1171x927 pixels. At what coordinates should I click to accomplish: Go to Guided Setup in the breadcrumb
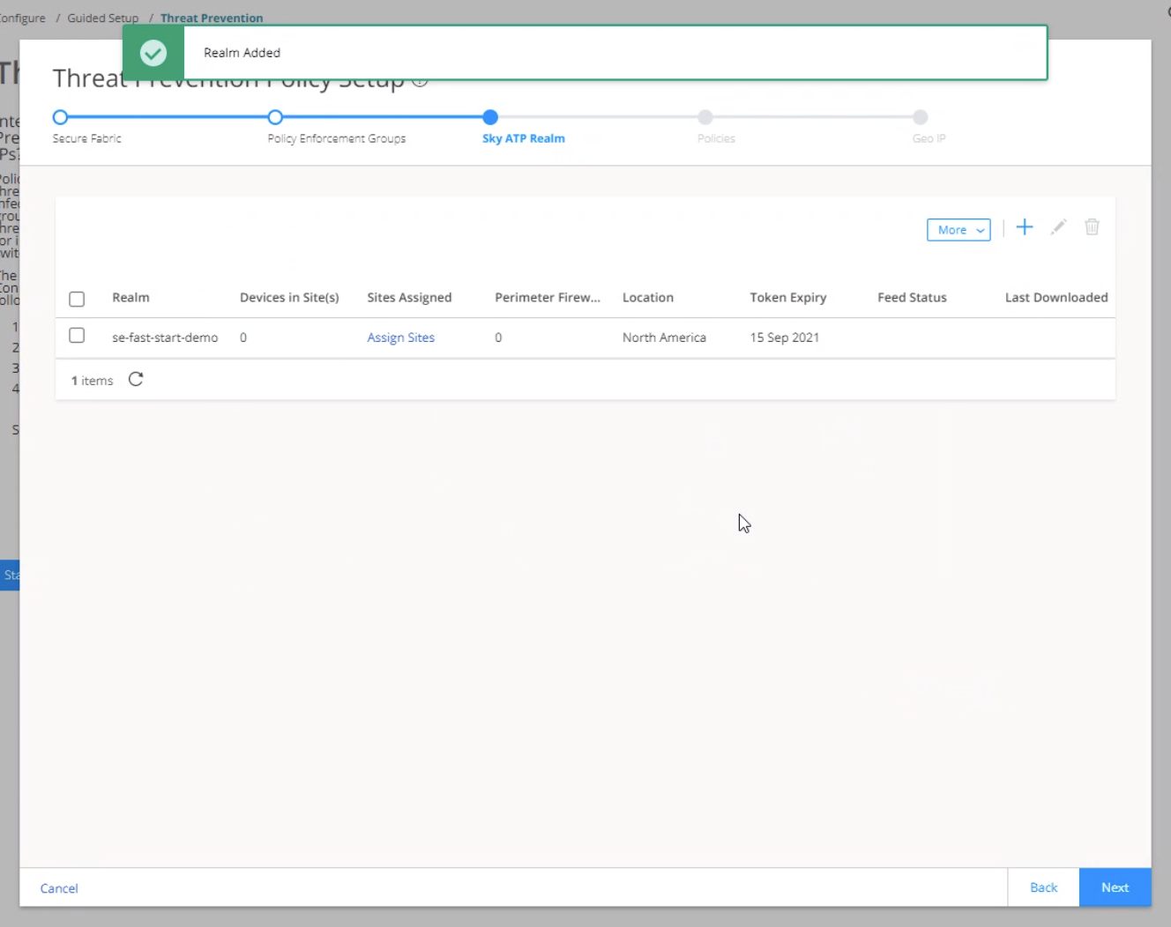coord(103,18)
